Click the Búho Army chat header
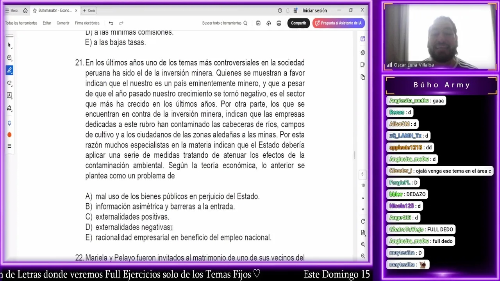The width and height of the screenshot is (500, 281). point(441,85)
